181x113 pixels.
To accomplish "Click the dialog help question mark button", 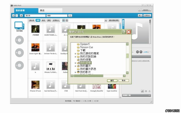I will click(124, 32).
